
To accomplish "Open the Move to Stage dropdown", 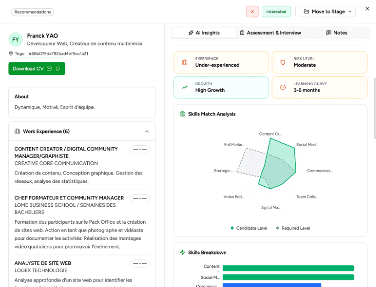I will tap(327, 11).
